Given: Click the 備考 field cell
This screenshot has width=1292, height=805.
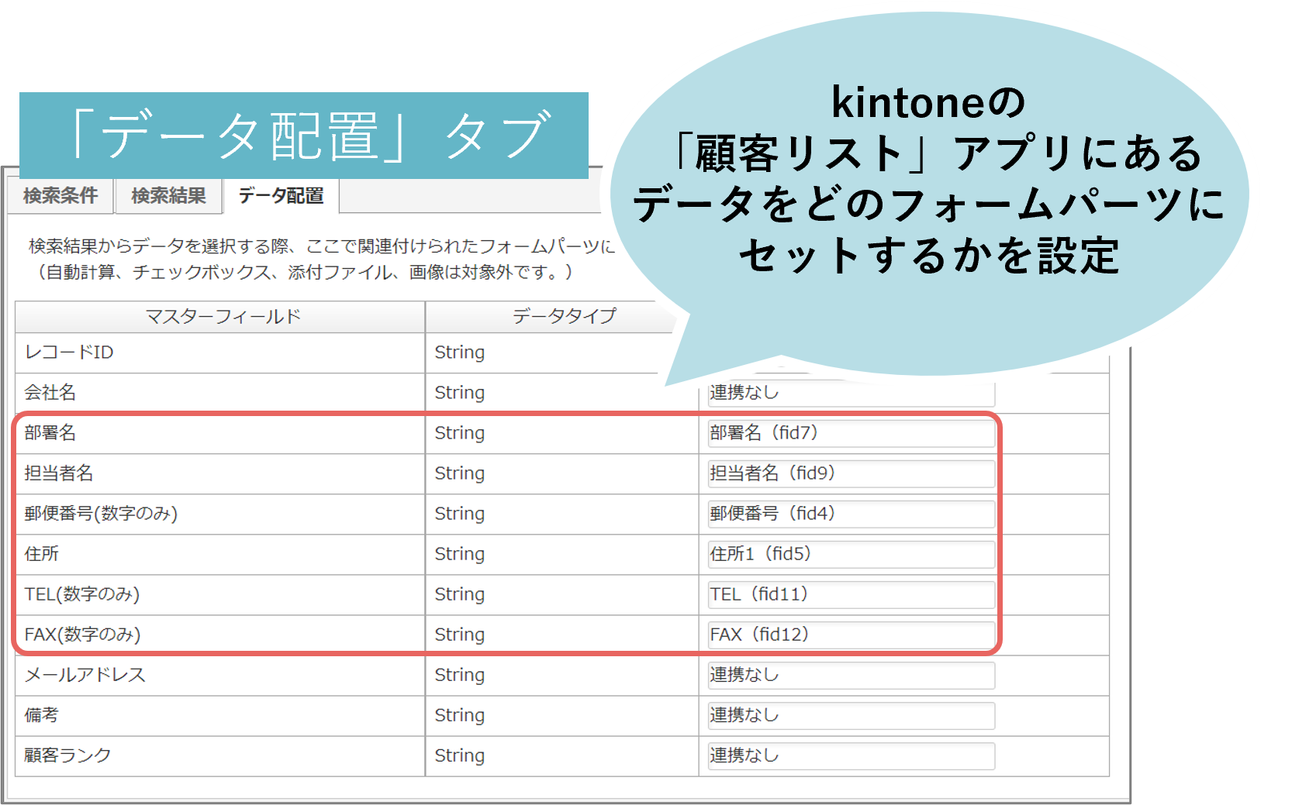Looking at the screenshot, I should pos(220,715).
